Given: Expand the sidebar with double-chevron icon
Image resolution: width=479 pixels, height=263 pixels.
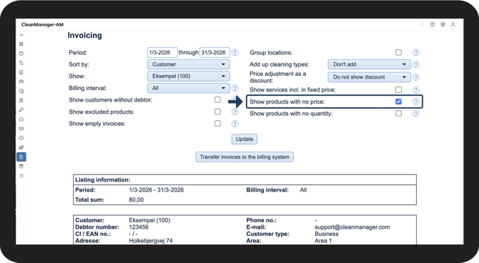Looking at the screenshot, I should 21,35.
